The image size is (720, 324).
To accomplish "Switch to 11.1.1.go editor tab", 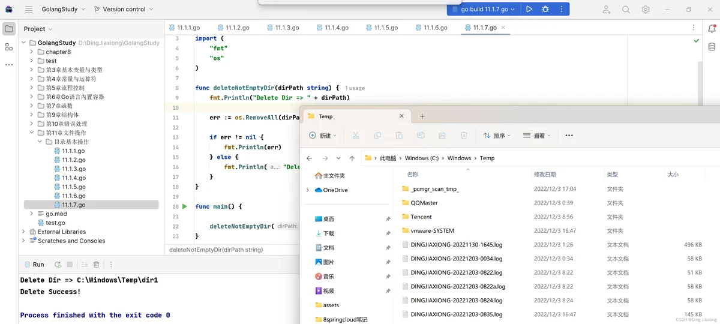I will coord(184,28).
